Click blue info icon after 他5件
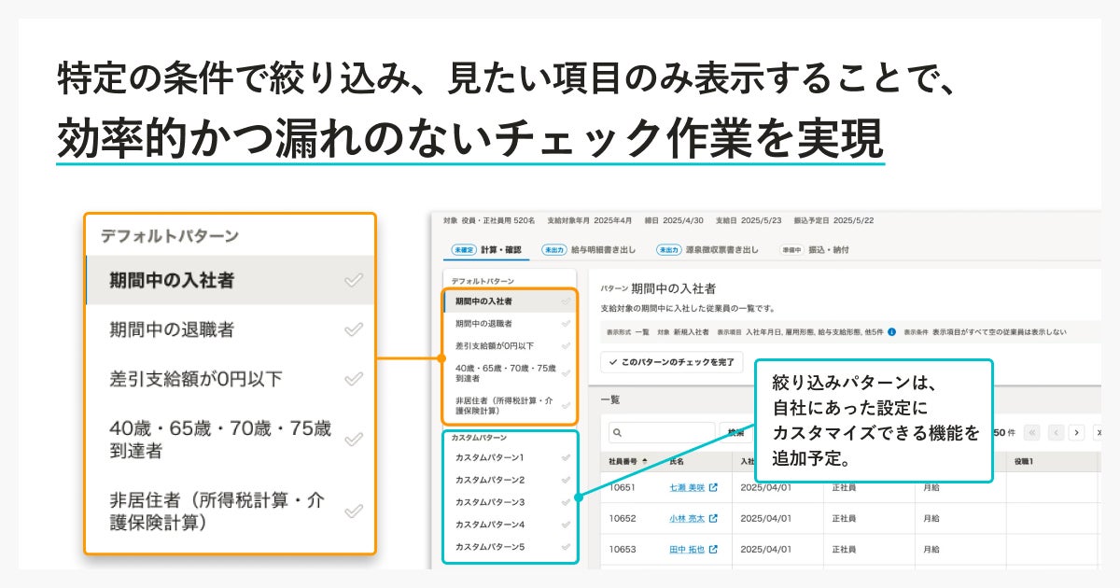Screen dimensions: 1120x588 pyautogui.click(x=892, y=331)
